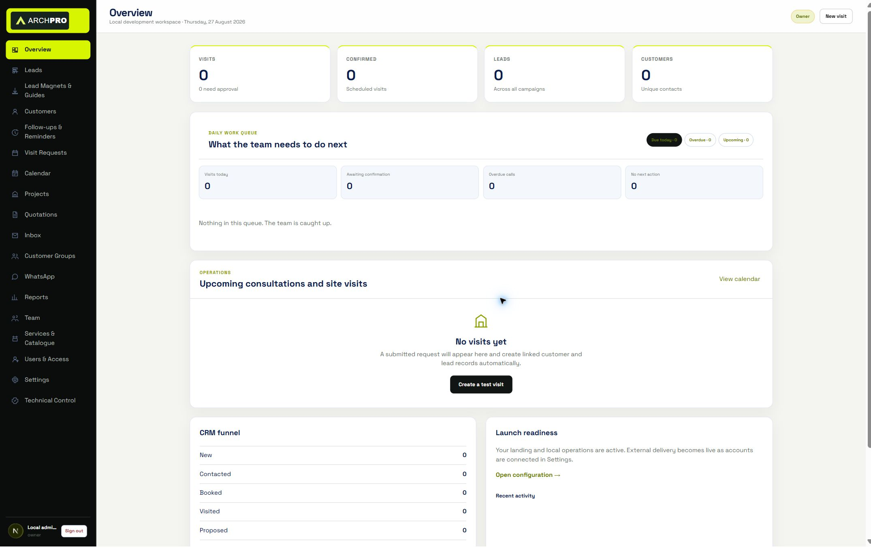Open Reports from the sidebar
The height and width of the screenshot is (557, 871).
coord(48,298)
